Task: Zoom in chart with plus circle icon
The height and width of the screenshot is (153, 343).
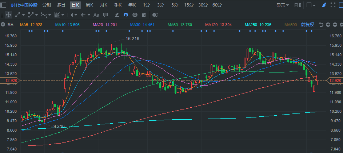Action: (x=328, y=25)
